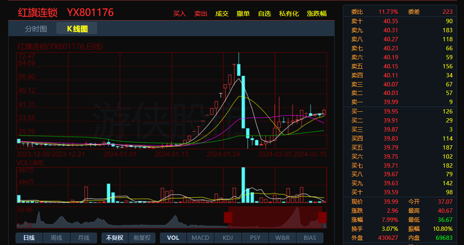
Task: Show the MACD indicator
Action: coord(200,238)
